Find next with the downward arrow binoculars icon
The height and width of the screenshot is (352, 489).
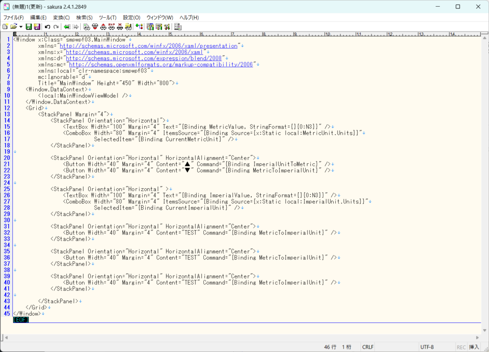[95, 27]
